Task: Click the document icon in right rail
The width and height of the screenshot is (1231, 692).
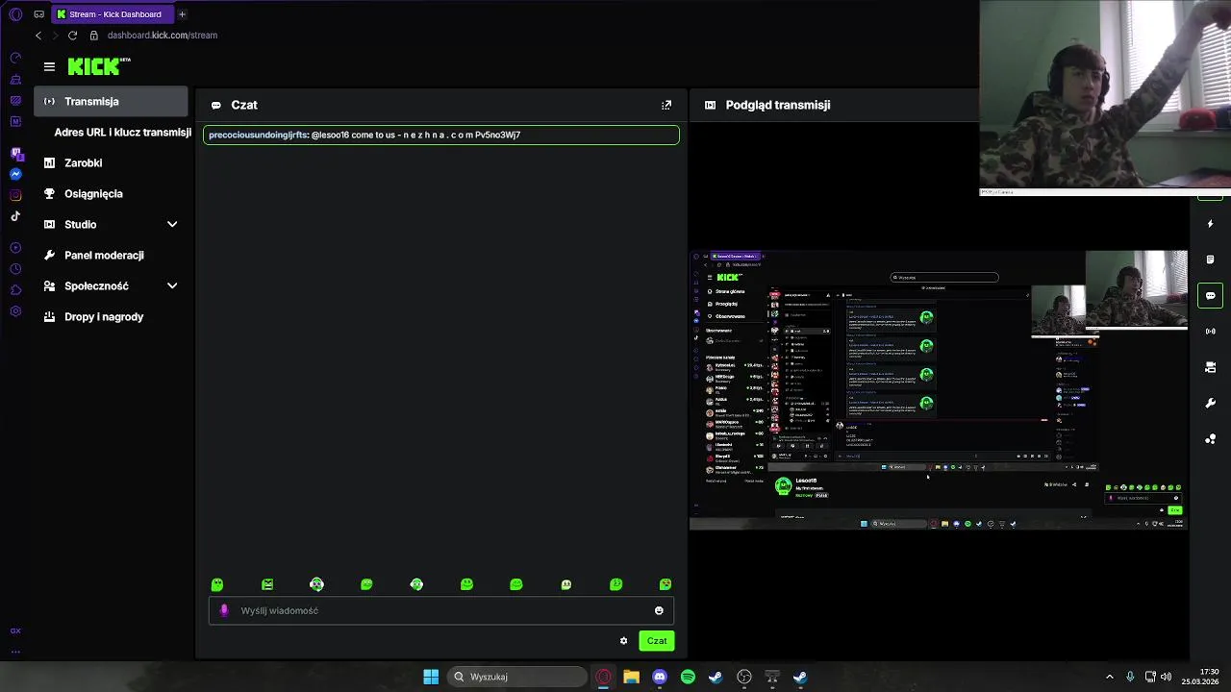Action: [x=1210, y=259]
